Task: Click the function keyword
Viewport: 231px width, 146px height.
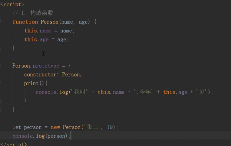Action: pos(25,22)
